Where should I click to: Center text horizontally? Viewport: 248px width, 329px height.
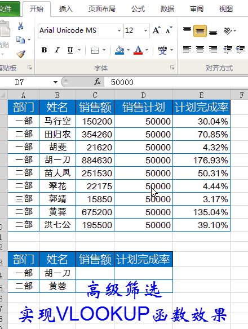pos(200,50)
